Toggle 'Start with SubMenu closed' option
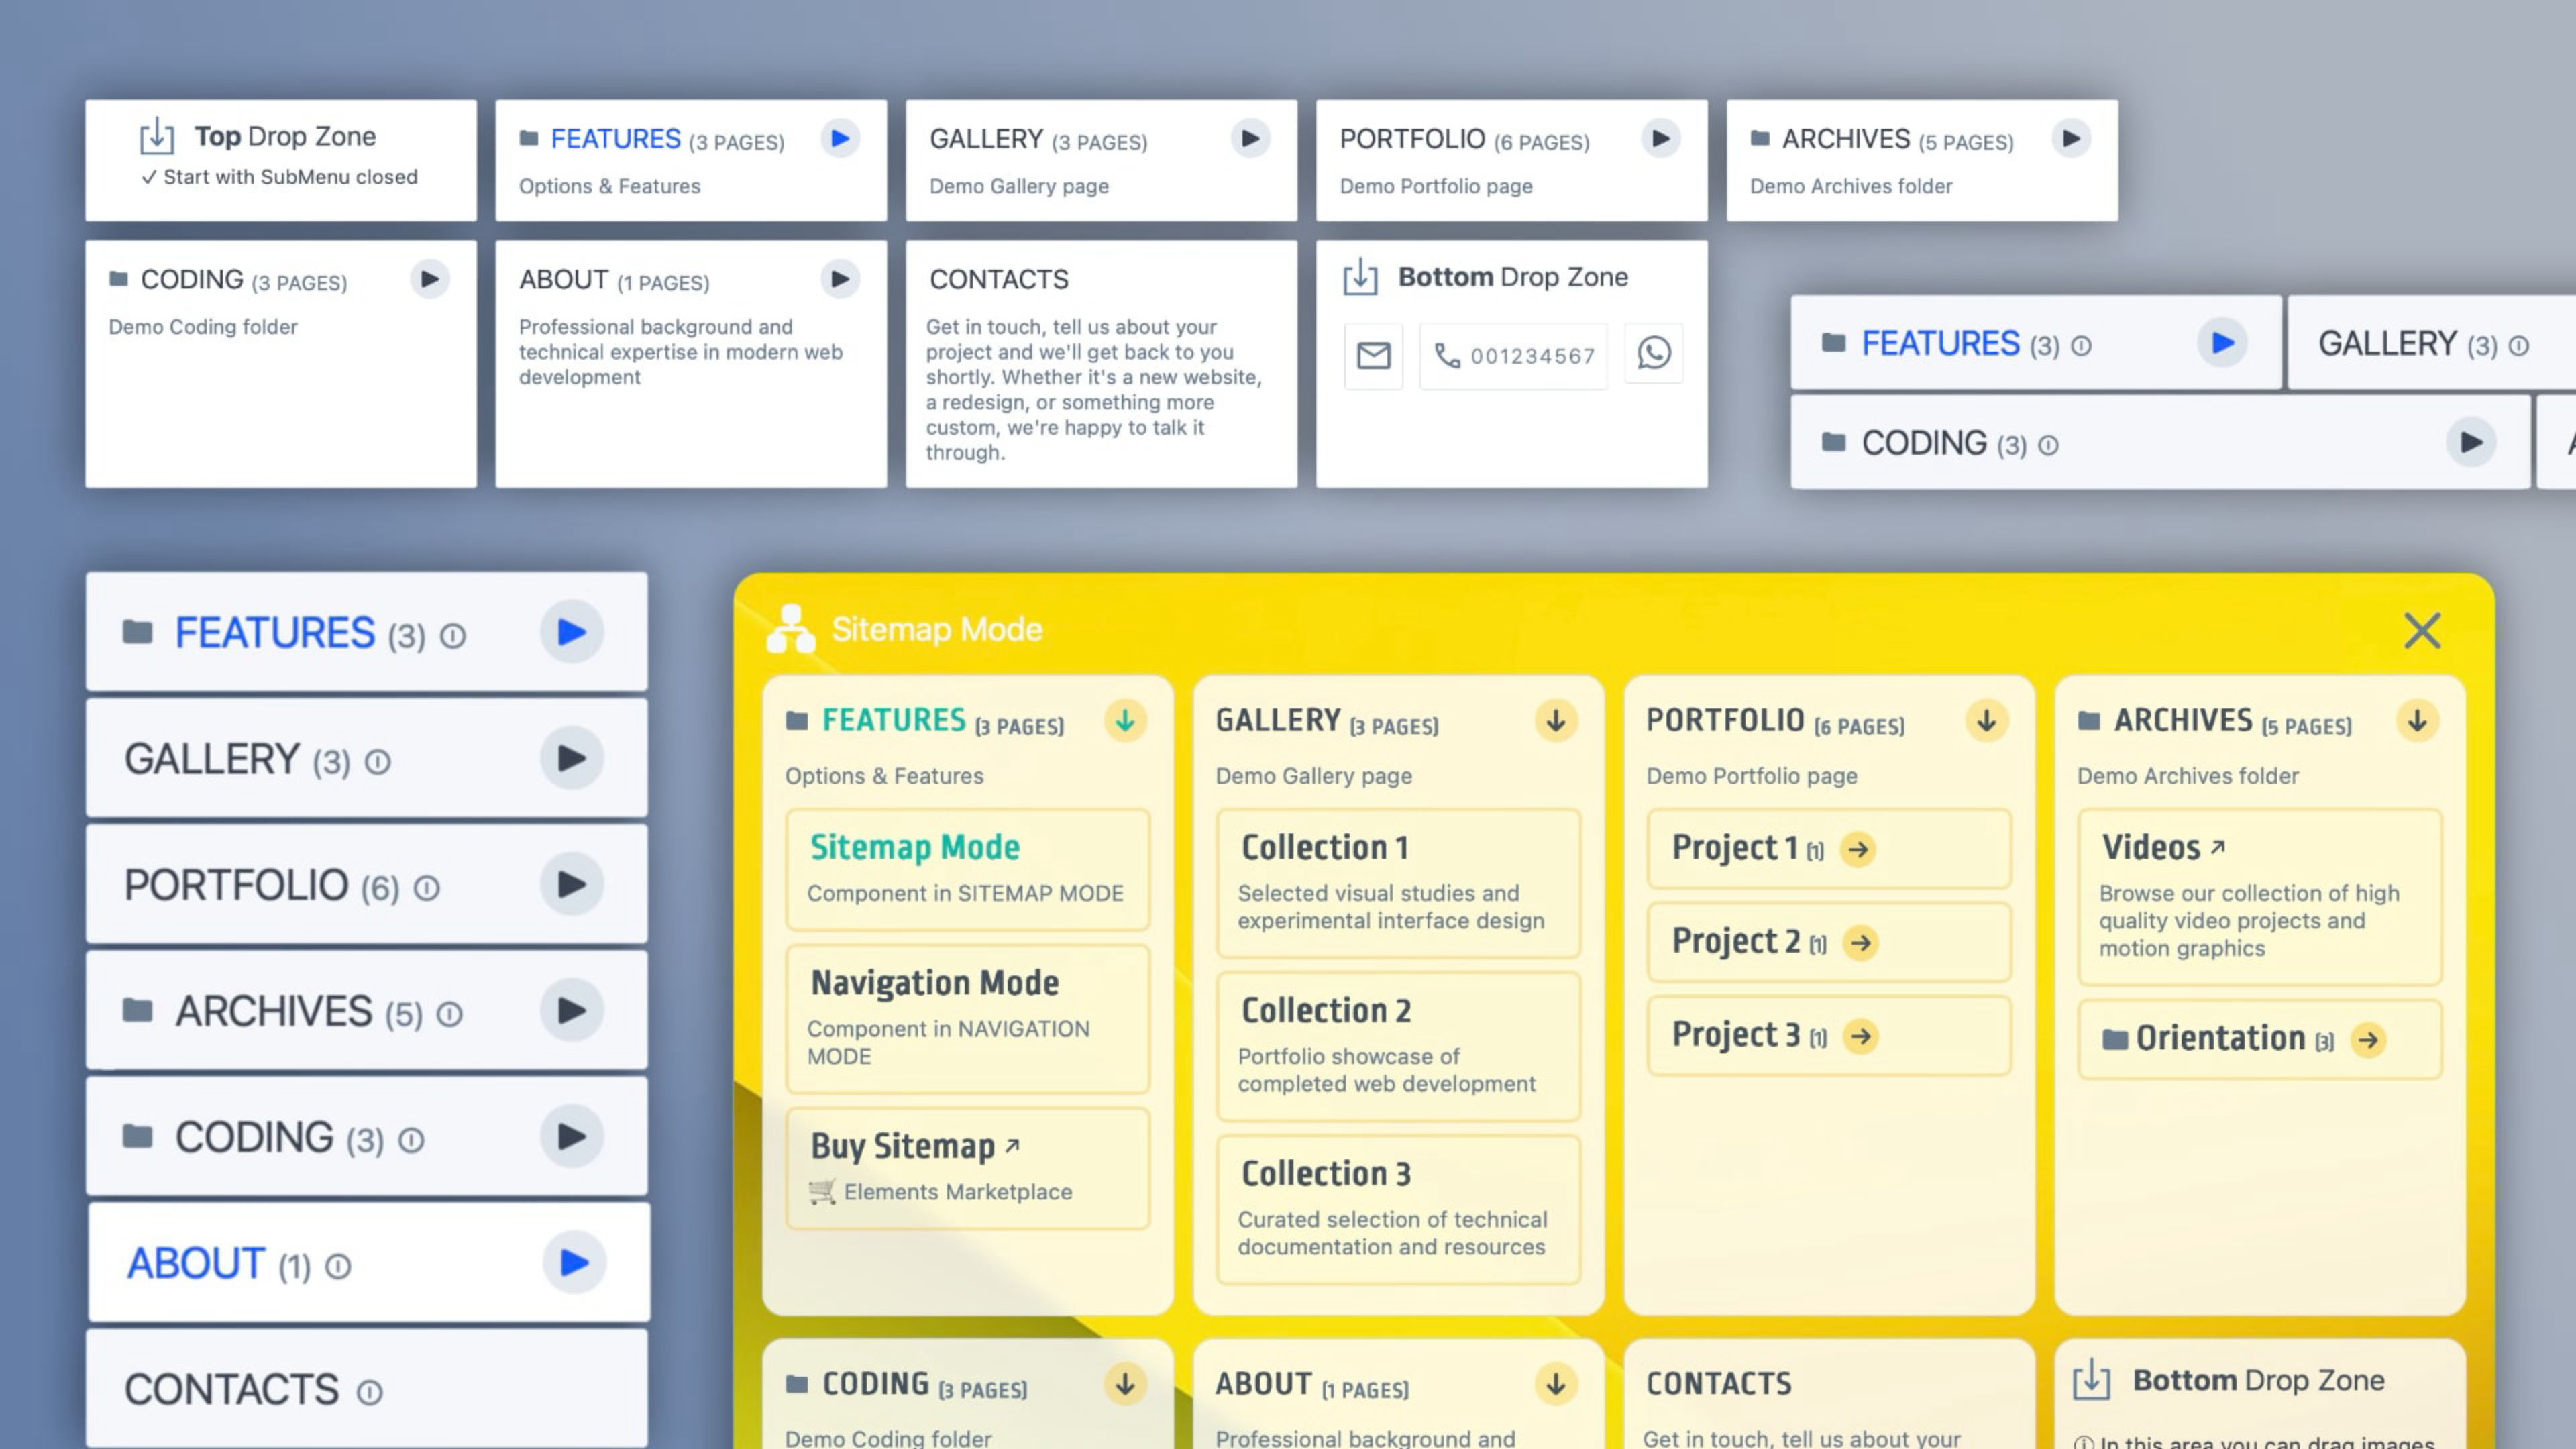The image size is (2576, 1449). (x=280, y=177)
